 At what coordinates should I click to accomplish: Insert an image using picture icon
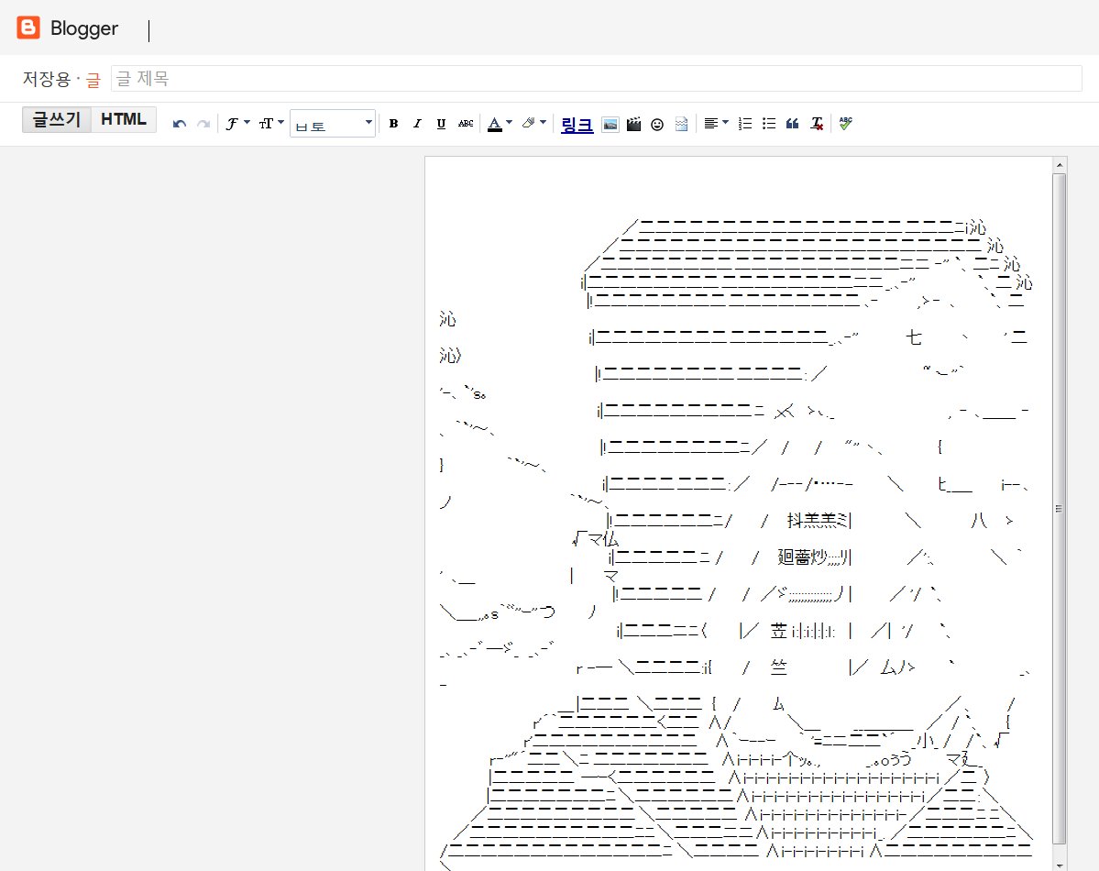tap(610, 124)
